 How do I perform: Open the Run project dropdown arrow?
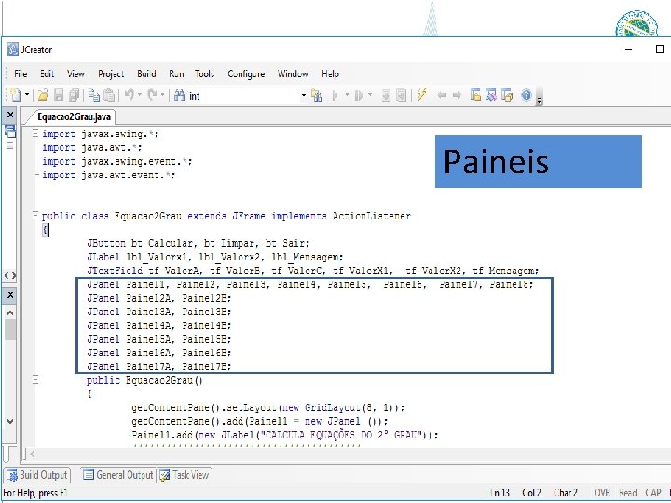click(x=347, y=94)
